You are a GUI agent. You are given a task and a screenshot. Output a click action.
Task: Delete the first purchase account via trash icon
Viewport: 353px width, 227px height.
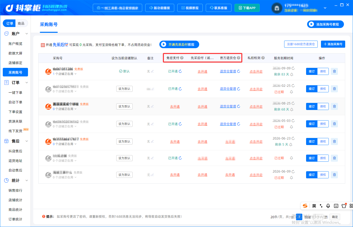334,71
